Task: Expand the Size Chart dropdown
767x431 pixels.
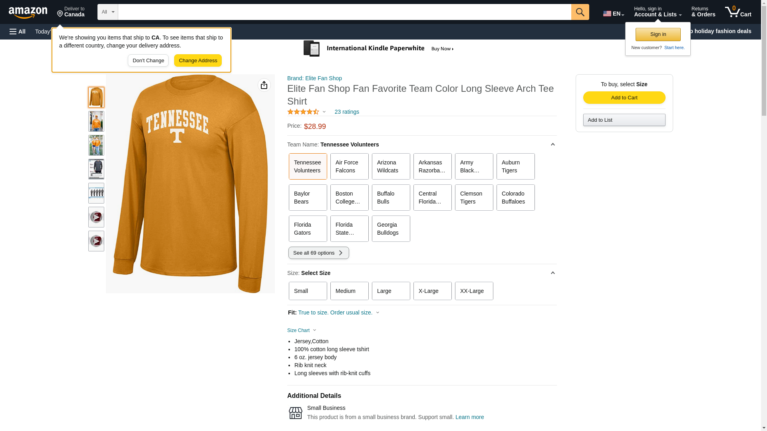Action: coord(302,330)
